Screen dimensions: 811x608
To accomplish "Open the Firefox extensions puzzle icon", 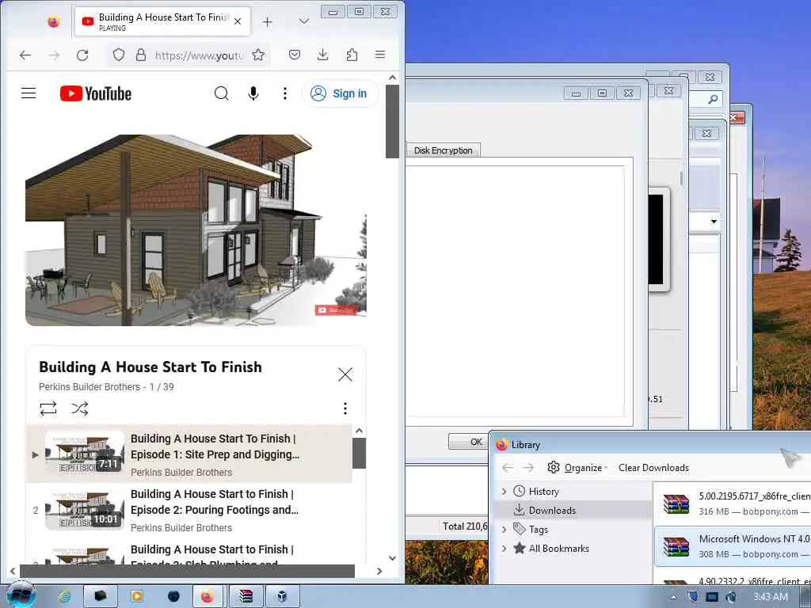I will (x=352, y=55).
